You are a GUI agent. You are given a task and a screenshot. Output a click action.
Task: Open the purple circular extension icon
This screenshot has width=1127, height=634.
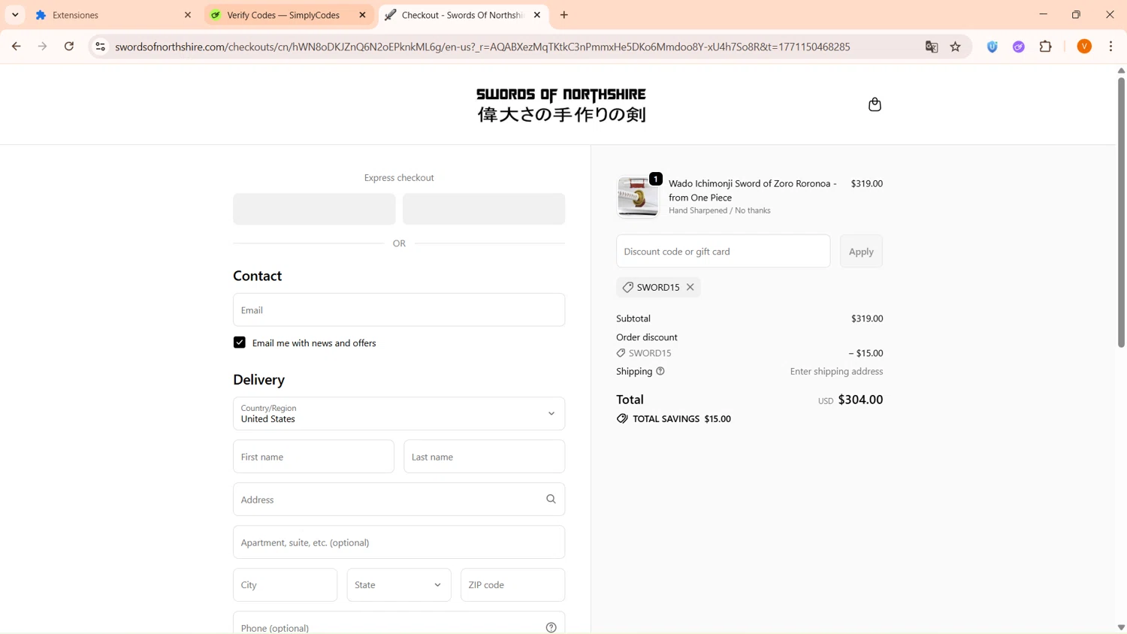[x=1019, y=47]
